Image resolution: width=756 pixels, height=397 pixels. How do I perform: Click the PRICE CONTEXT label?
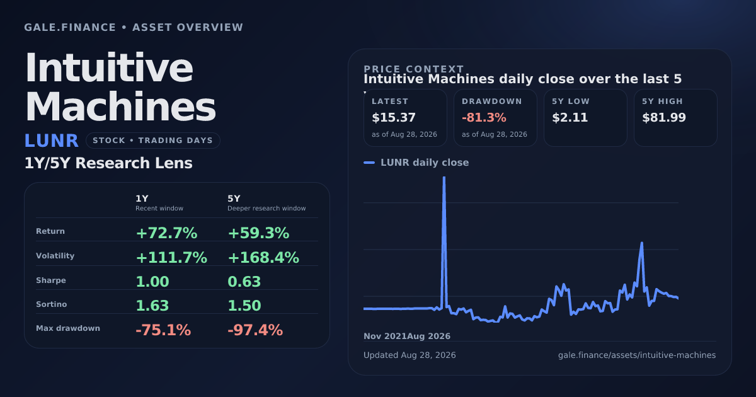tap(414, 69)
